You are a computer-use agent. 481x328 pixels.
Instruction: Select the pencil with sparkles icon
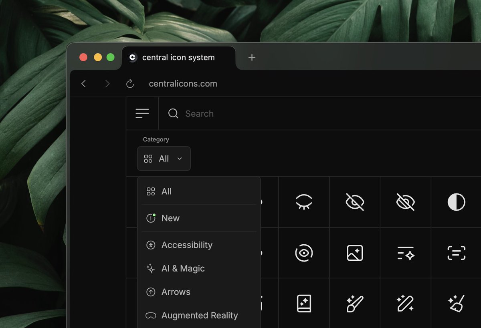point(406,304)
